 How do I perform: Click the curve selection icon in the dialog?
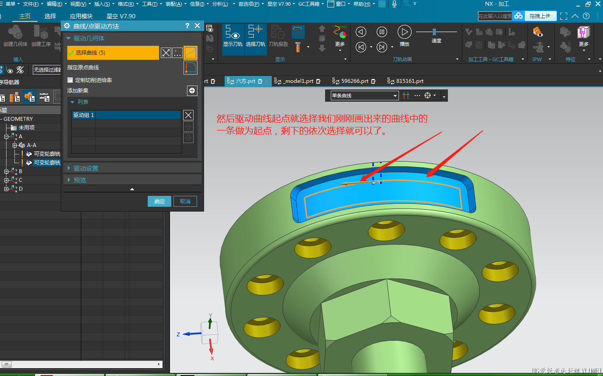(x=191, y=53)
